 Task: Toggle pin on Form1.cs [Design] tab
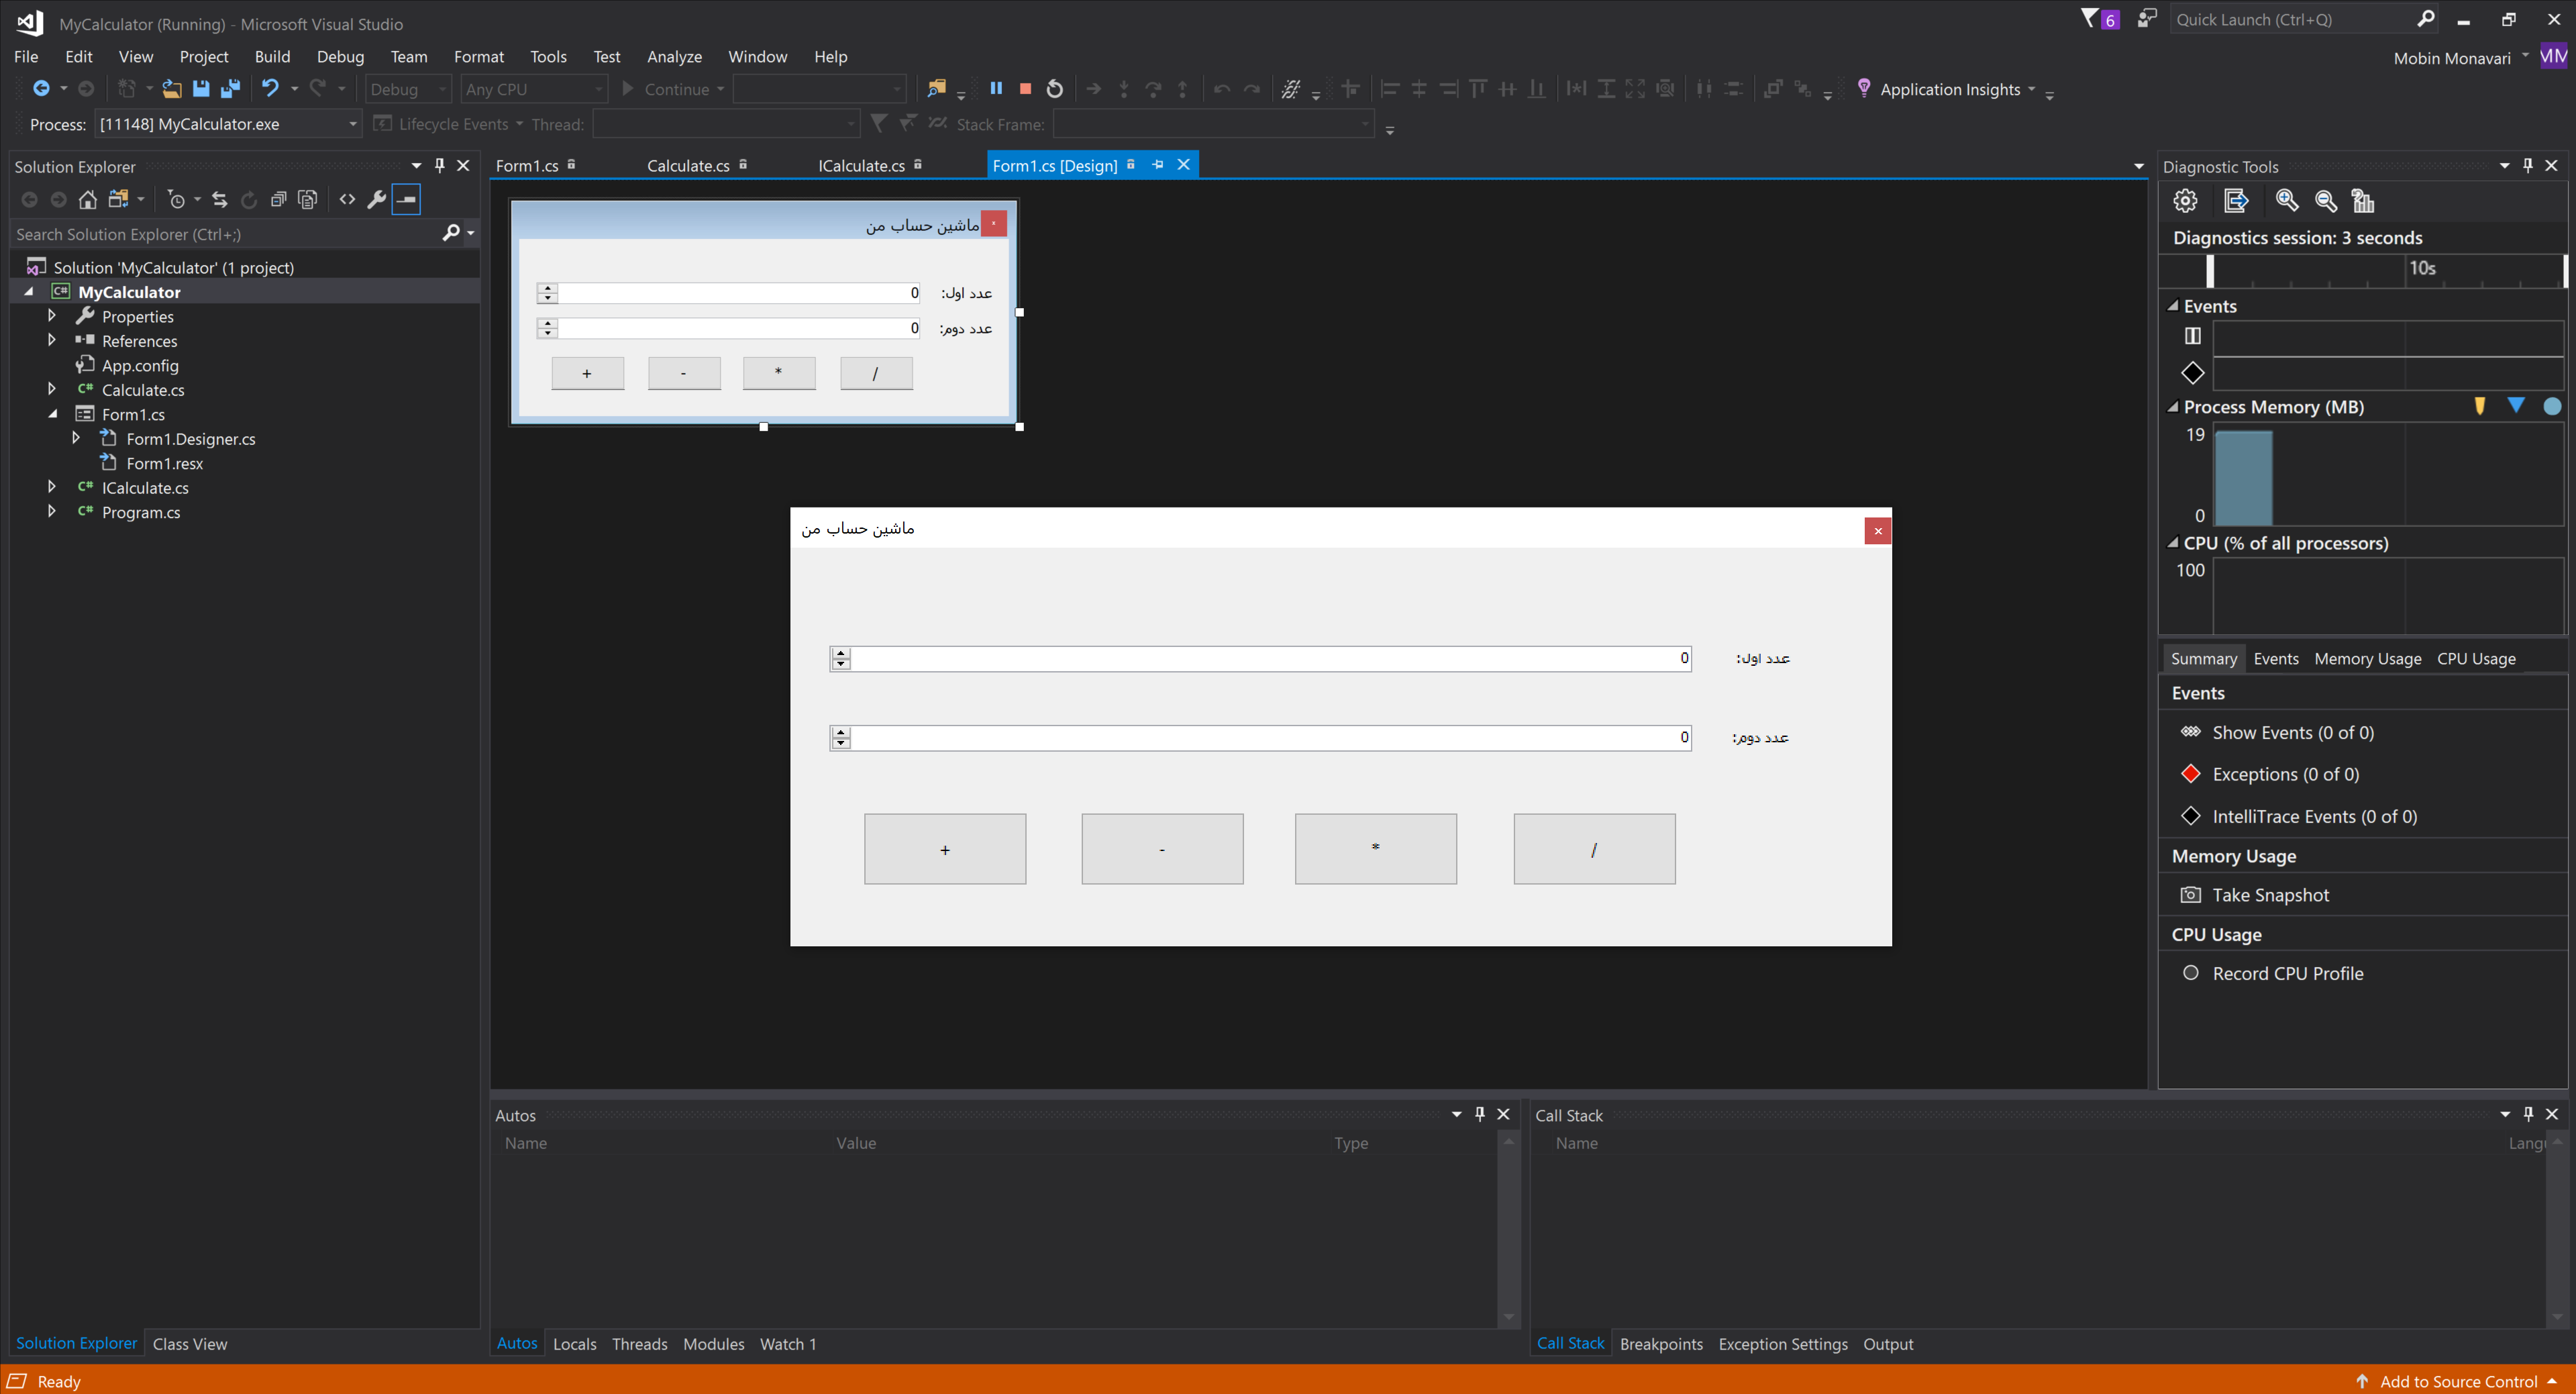[1158, 165]
